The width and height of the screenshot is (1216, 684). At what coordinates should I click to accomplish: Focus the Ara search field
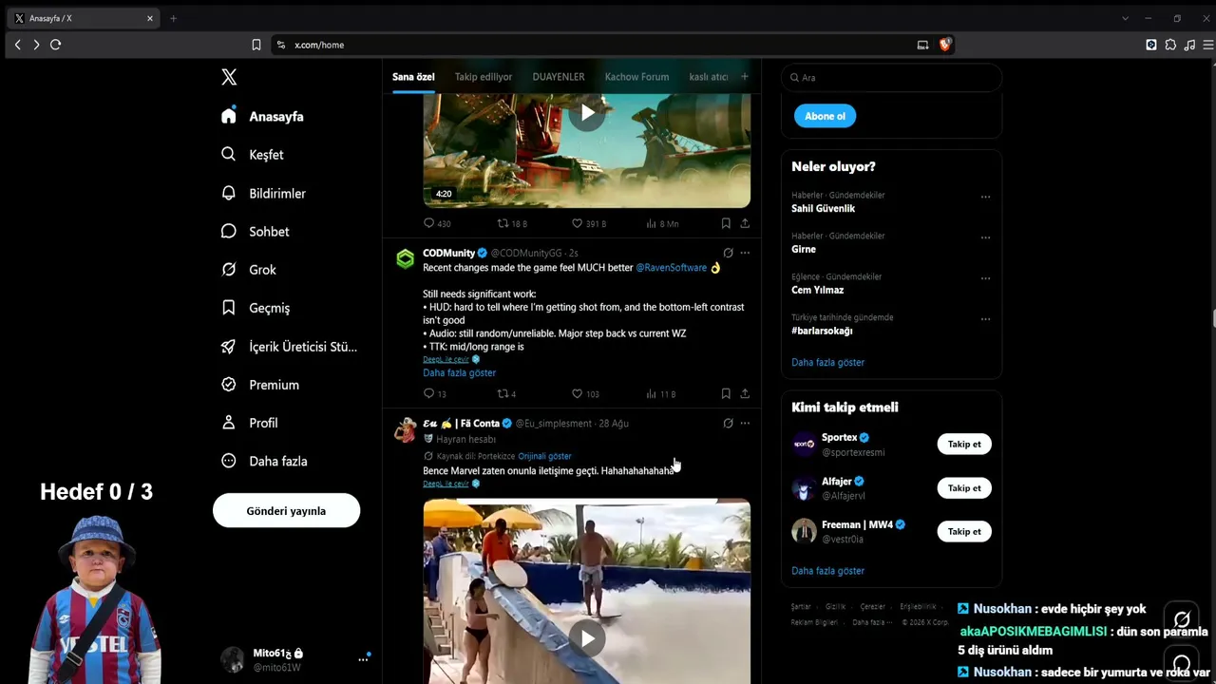coord(891,78)
